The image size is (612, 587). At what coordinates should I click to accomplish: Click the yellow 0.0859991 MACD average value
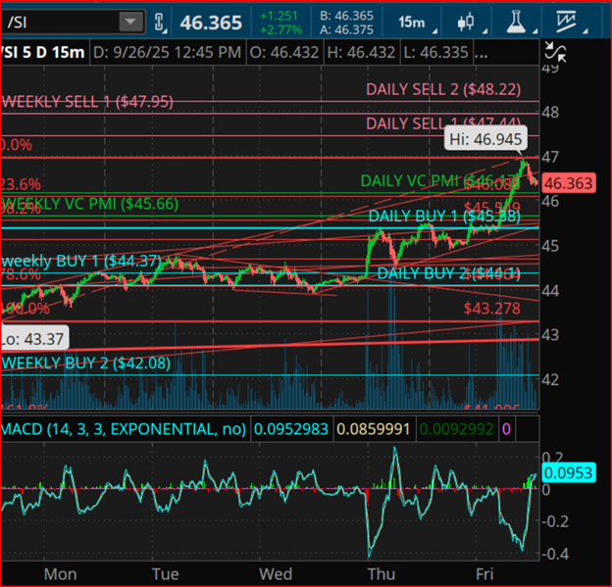coord(374,428)
